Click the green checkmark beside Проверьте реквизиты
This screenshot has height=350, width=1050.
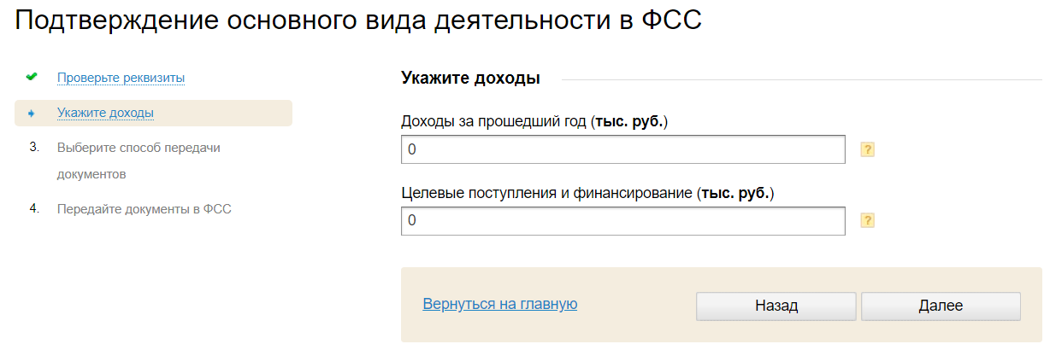click(x=32, y=77)
